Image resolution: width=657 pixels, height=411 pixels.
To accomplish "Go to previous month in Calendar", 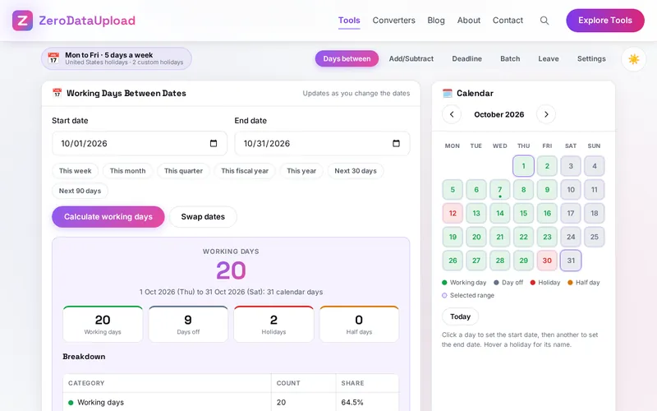I will [x=452, y=114].
